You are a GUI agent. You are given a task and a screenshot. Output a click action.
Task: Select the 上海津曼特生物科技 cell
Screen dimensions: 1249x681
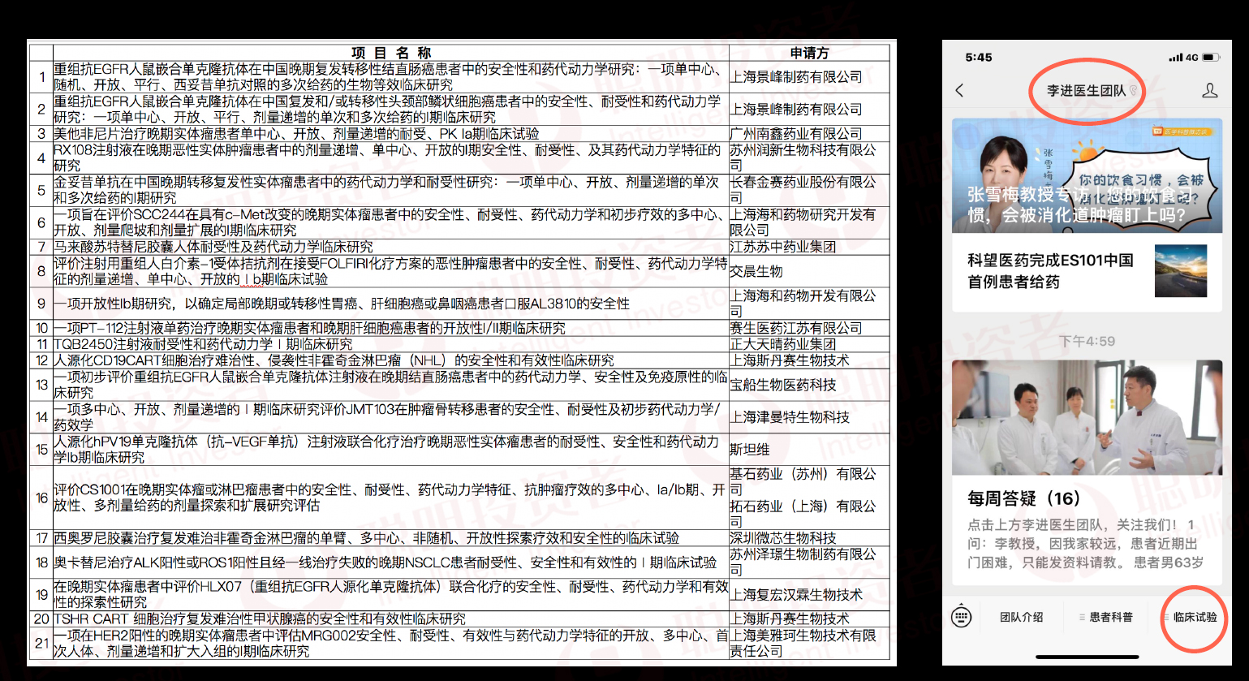[809, 417]
